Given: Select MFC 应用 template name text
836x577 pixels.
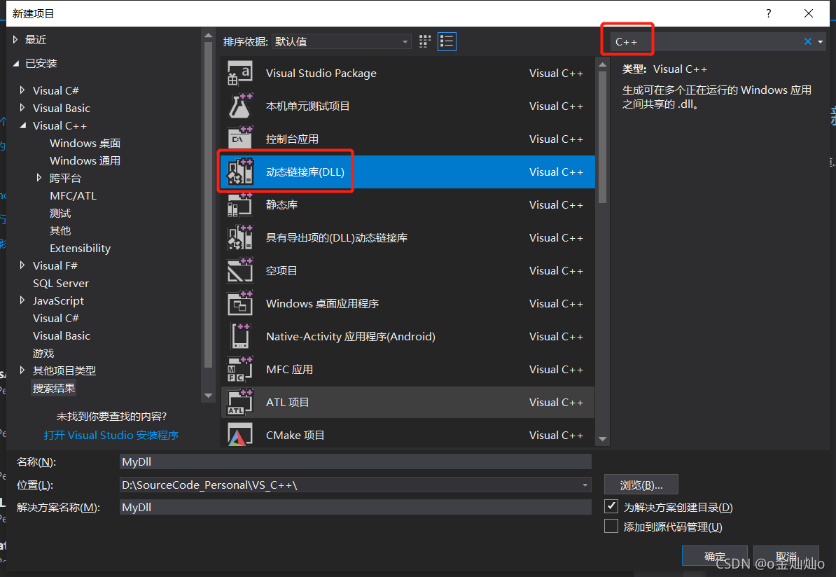Looking at the screenshot, I should click(x=289, y=370).
